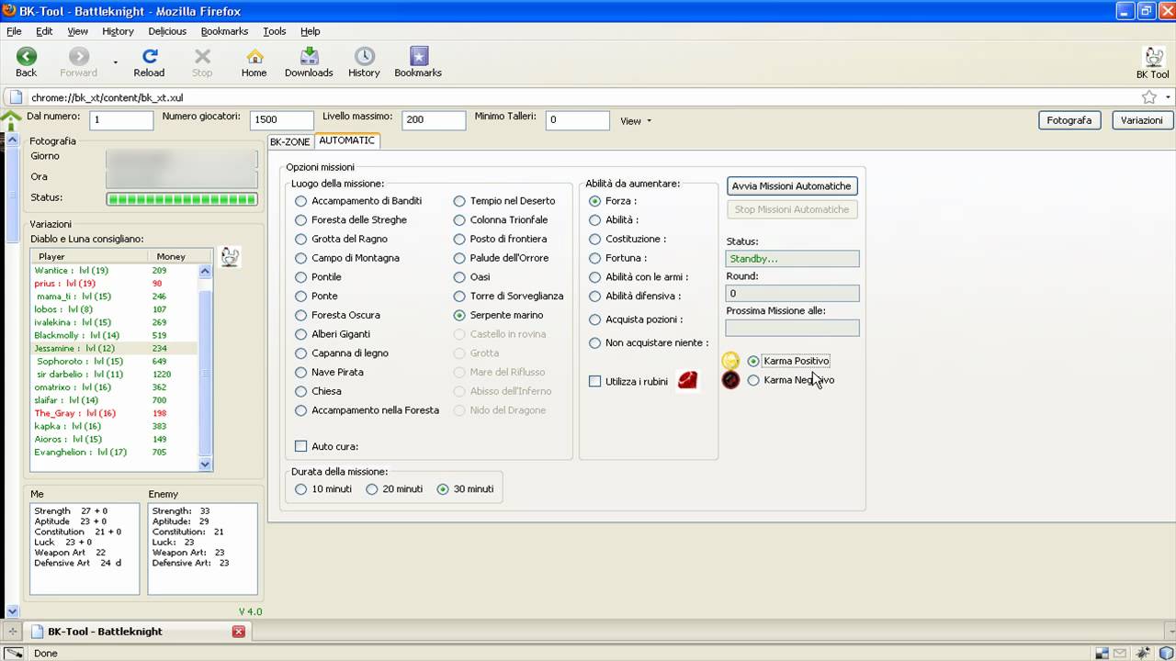Click the Livello massimo input field

(434, 120)
